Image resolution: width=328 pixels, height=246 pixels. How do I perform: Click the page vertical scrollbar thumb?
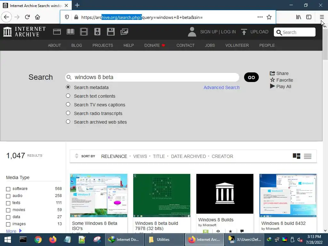coord(325,44)
